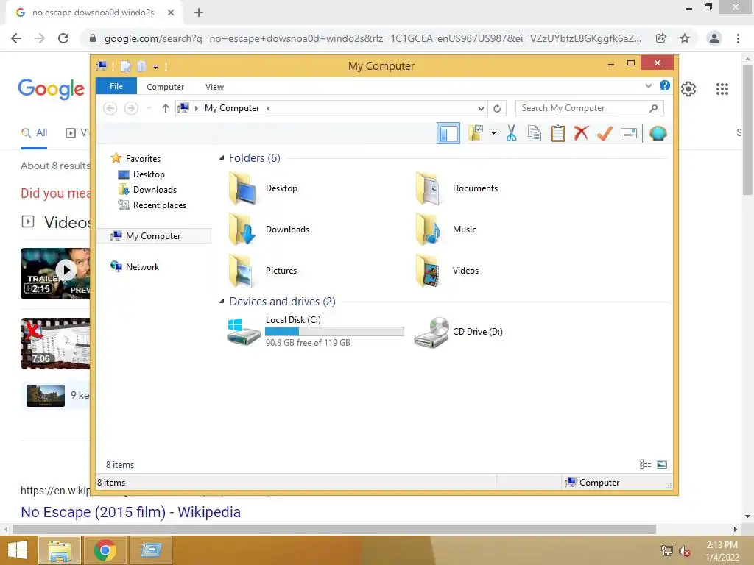Image resolution: width=754 pixels, height=565 pixels.
Task: Select My Computer in navigation pane
Action: click(x=154, y=236)
